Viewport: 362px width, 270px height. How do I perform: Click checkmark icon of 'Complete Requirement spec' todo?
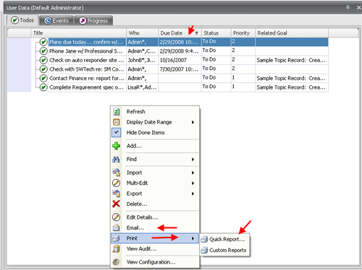[x=43, y=87]
